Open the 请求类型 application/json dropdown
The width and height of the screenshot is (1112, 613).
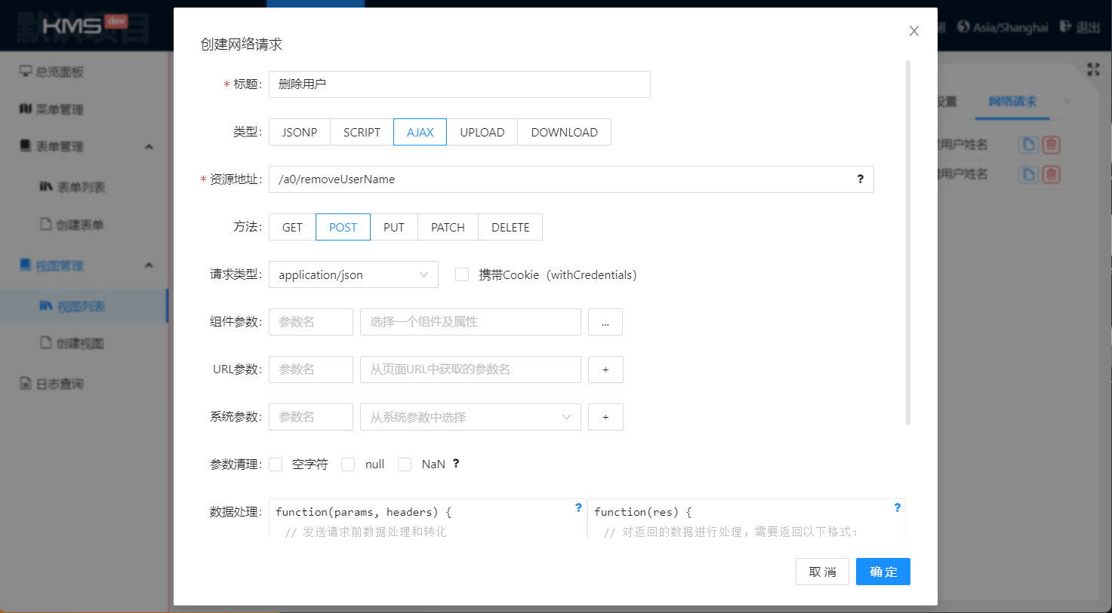[353, 274]
